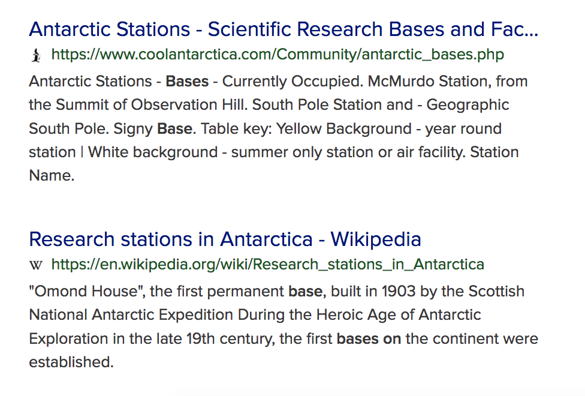Image resolution: width=585 pixels, height=396 pixels.
Task: Click the Table key: Yellow Background text
Action: tap(306, 128)
